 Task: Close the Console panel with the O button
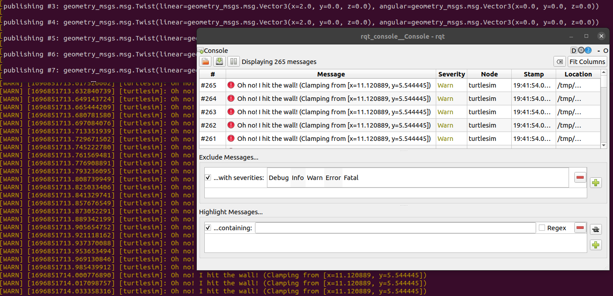tap(606, 51)
